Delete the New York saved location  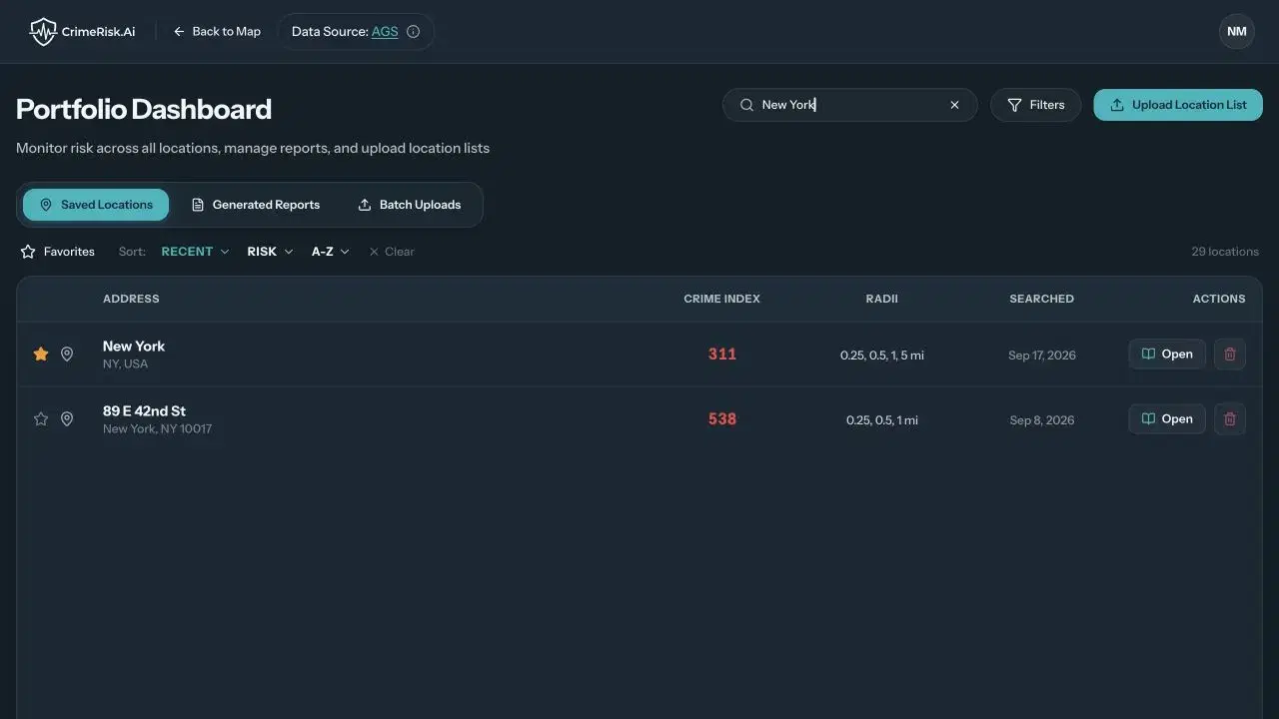pyautogui.click(x=1230, y=355)
